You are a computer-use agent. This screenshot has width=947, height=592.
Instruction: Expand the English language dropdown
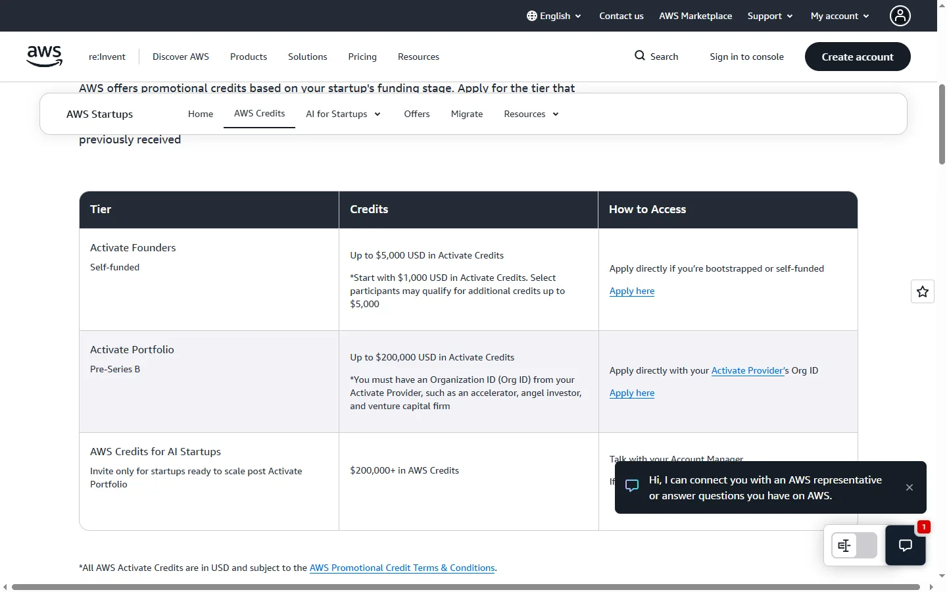point(554,16)
